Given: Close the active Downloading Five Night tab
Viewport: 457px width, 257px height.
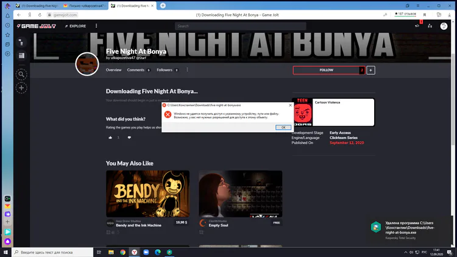Looking at the screenshot, I should [x=152, y=6].
